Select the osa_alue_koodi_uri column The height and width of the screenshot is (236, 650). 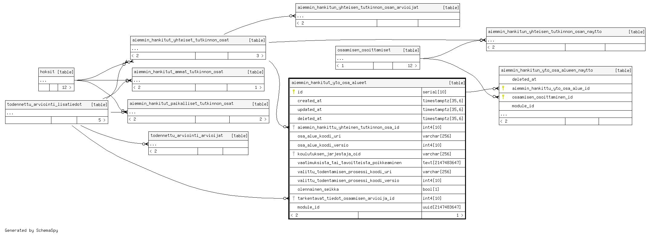click(319, 136)
